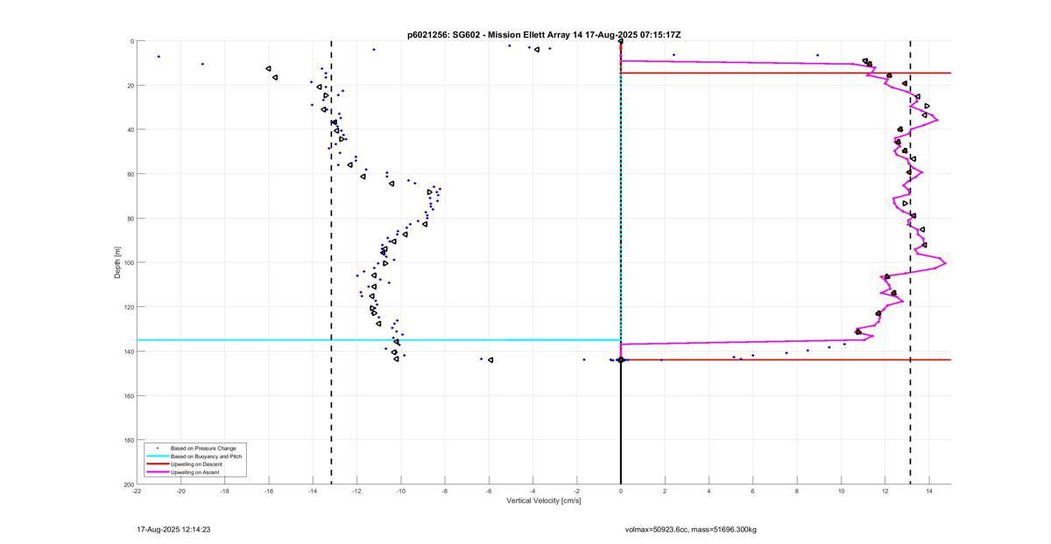Click depth-axis tick label '160'
1051x544 pixels.
click(128, 395)
